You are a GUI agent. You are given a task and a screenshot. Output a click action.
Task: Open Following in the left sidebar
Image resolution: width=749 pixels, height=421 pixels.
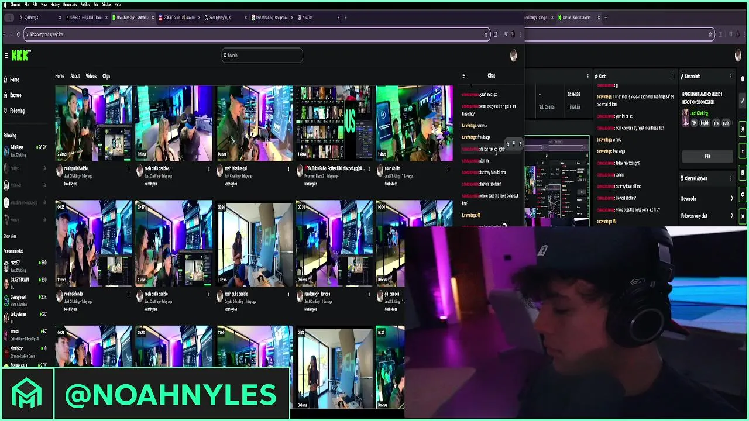click(x=13, y=111)
